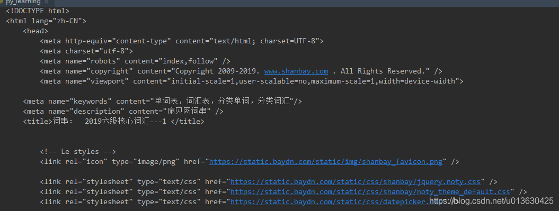This screenshot has height=211, width=559.
Task: Click the title line with 2019六级核心词汇
Action: 114,121
